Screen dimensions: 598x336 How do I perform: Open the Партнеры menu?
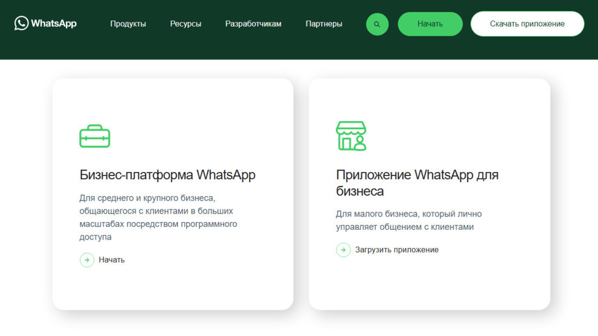click(x=324, y=24)
